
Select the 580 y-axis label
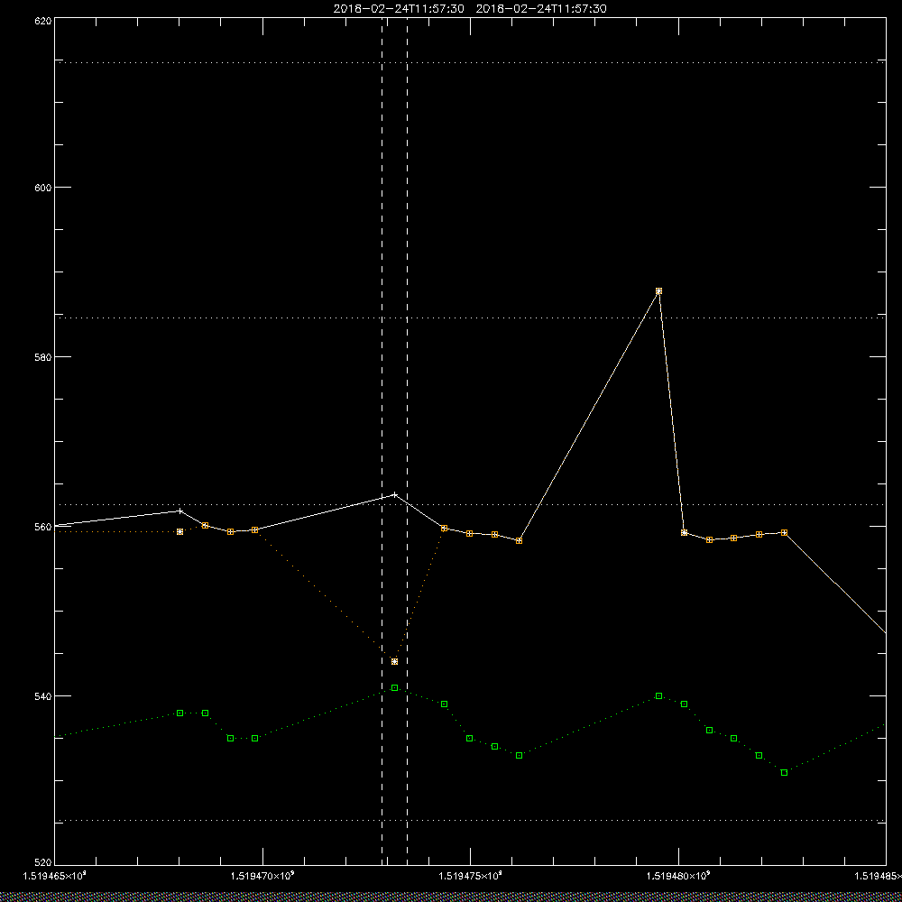(43, 356)
